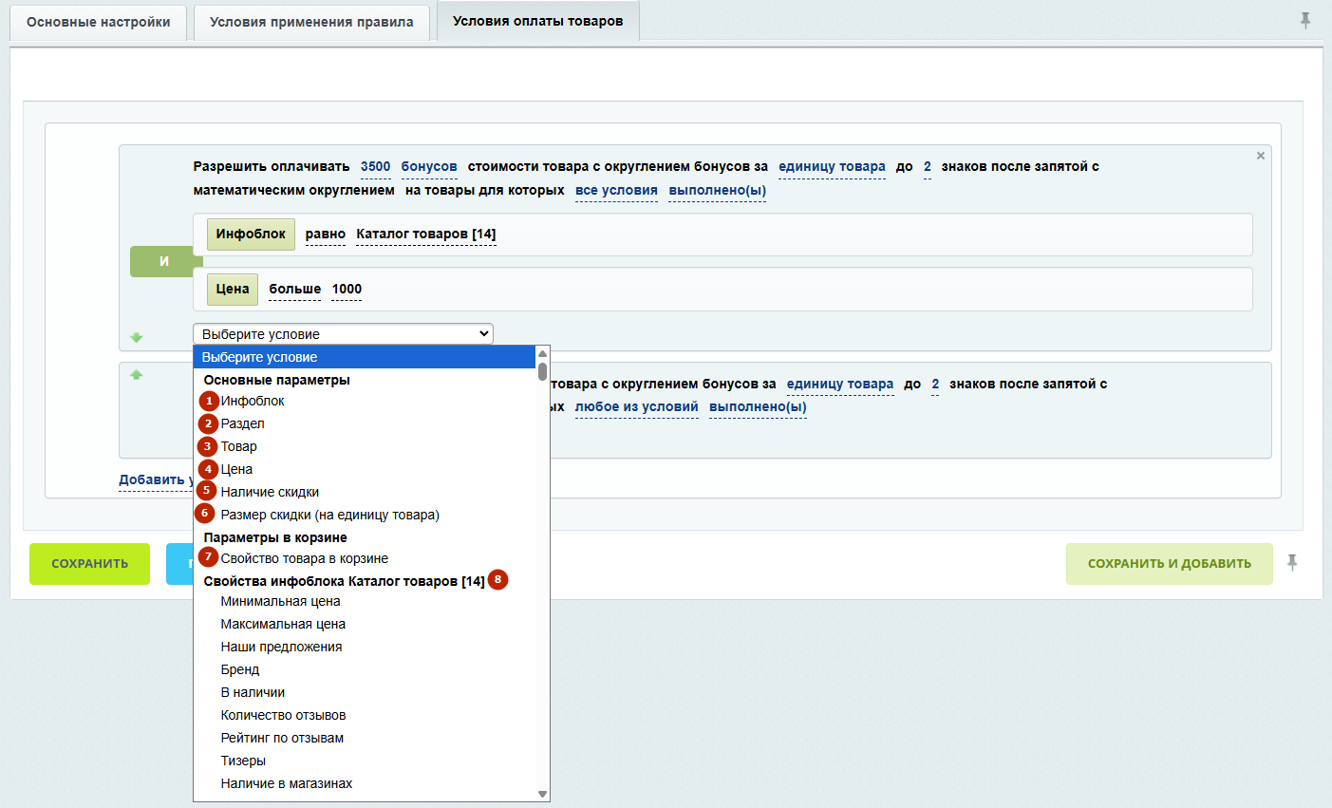Change 'все условия' link in first block
1332x808 pixels.
coord(616,191)
